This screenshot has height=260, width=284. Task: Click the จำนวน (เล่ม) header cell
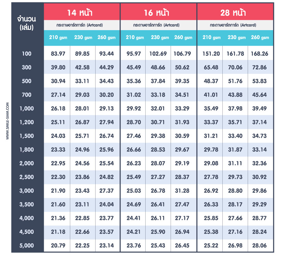point(27,23)
